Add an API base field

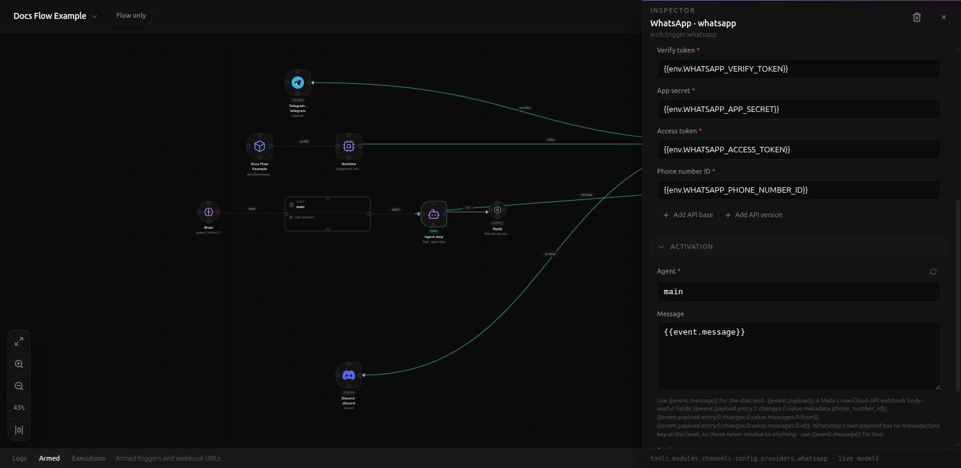pos(688,215)
